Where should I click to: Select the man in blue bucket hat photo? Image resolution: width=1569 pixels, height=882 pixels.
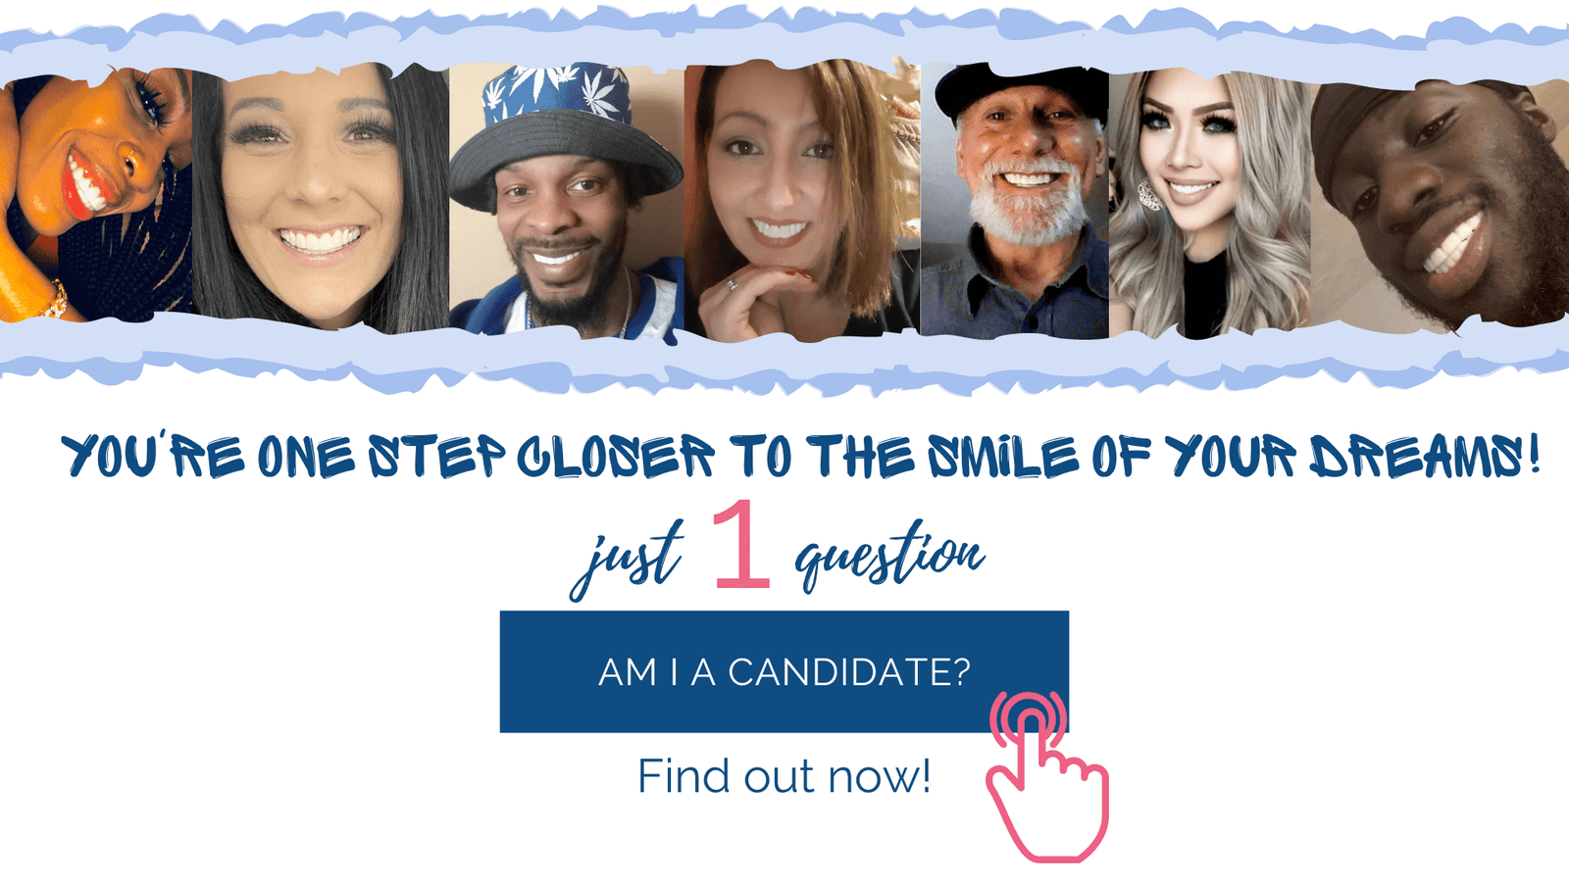(567, 201)
